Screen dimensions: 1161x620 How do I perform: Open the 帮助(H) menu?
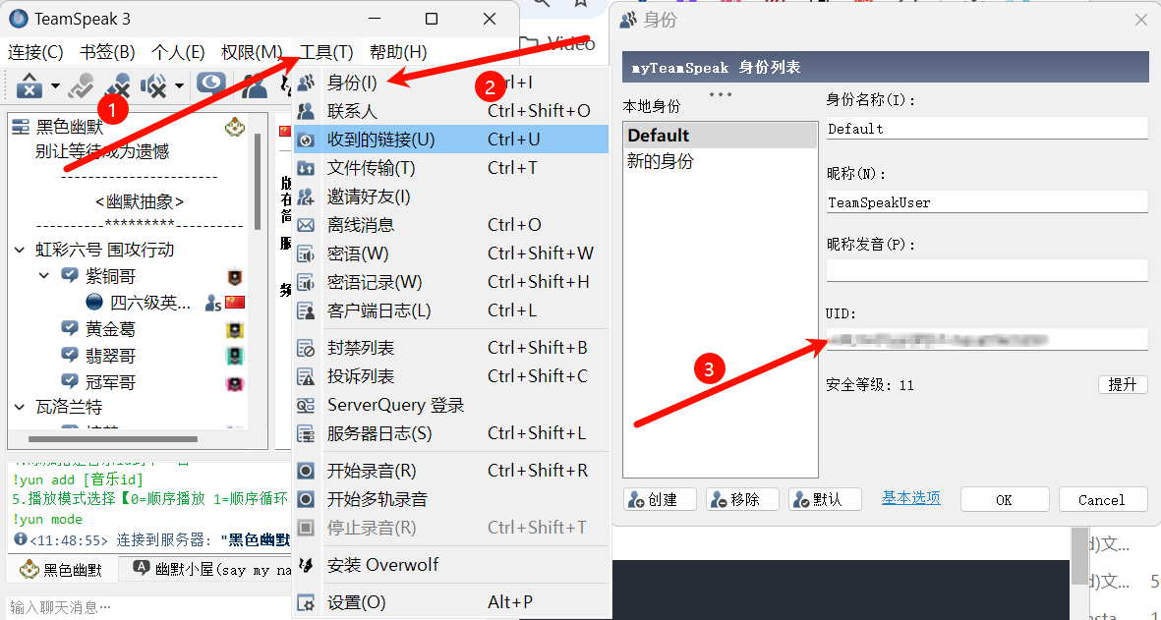[x=398, y=52]
